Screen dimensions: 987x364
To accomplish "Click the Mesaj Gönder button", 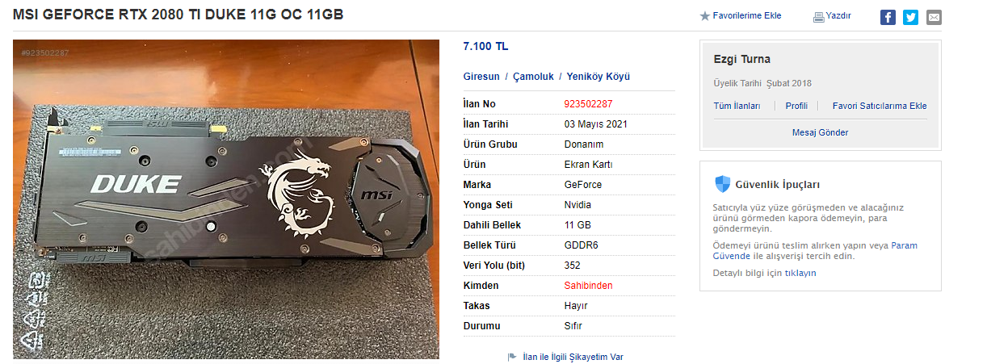I will click(820, 132).
